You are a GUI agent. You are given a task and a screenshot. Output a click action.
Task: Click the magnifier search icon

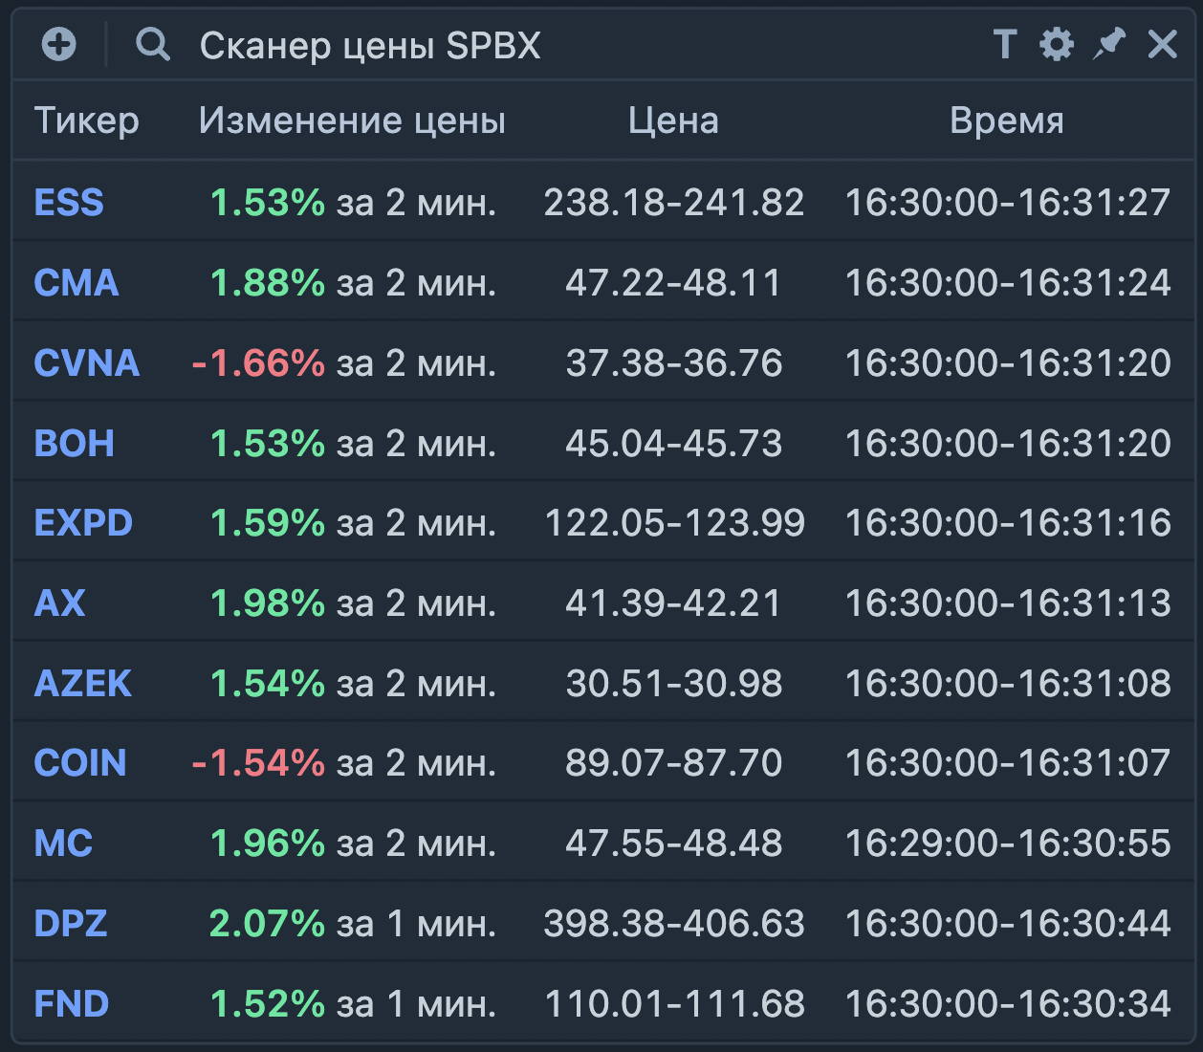pos(152,45)
